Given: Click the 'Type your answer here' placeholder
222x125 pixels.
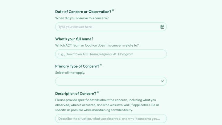Looking at the screenshot, I should click(x=75, y=27).
